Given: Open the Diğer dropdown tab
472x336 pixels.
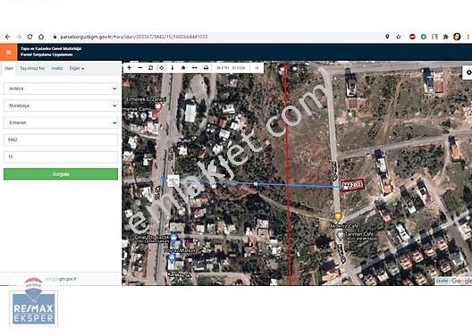Looking at the screenshot, I should point(77,68).
